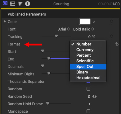Viewport: 121px width, 114px height.
Task: Click the Random Seed label
Action: pyautogui.click(x=20, y=97)
